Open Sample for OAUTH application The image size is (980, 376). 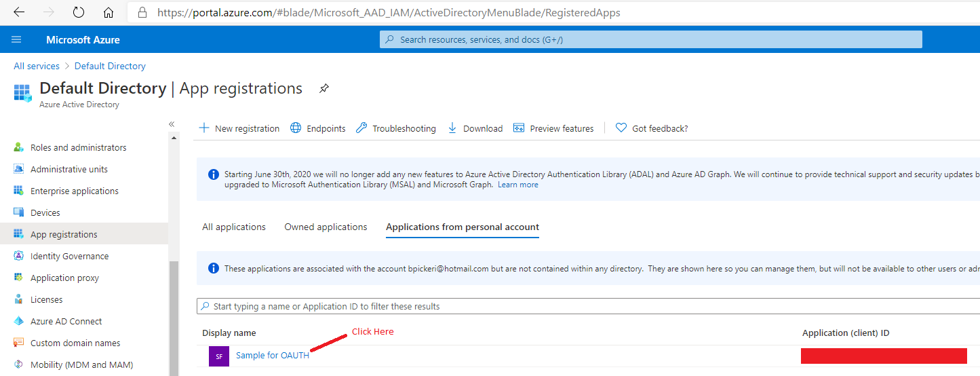tap(273, 355)
